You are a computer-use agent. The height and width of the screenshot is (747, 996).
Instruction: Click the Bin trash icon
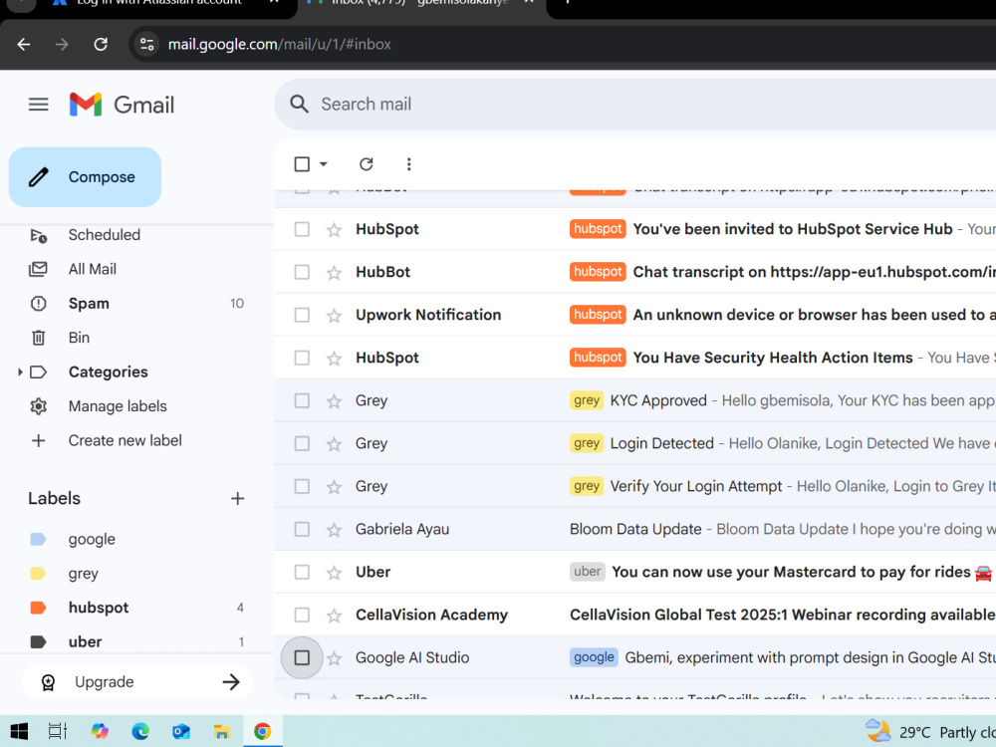[38, 338]
